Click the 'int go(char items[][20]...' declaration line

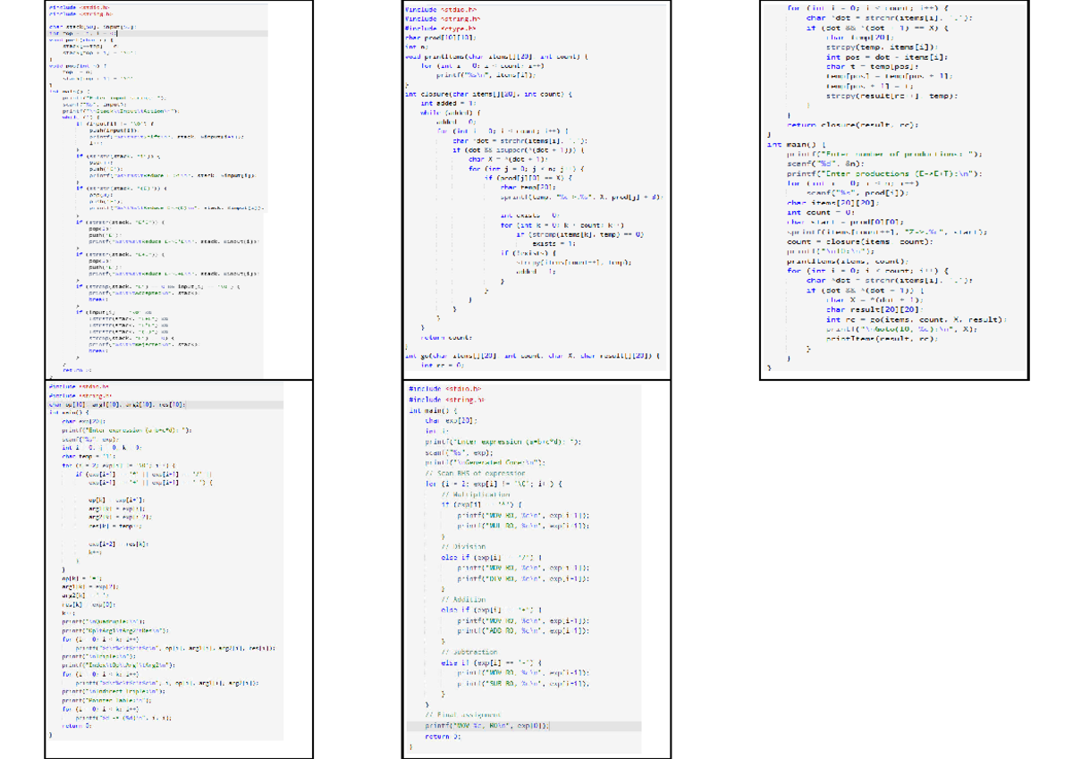(533, 356)
